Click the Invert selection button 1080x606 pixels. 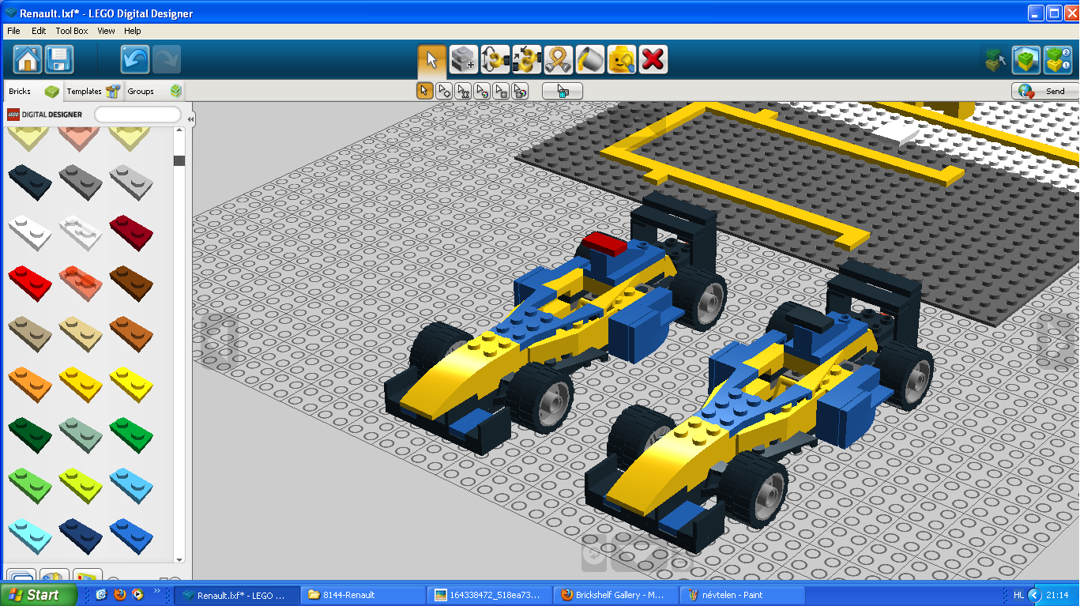click(x=563, y=91)
